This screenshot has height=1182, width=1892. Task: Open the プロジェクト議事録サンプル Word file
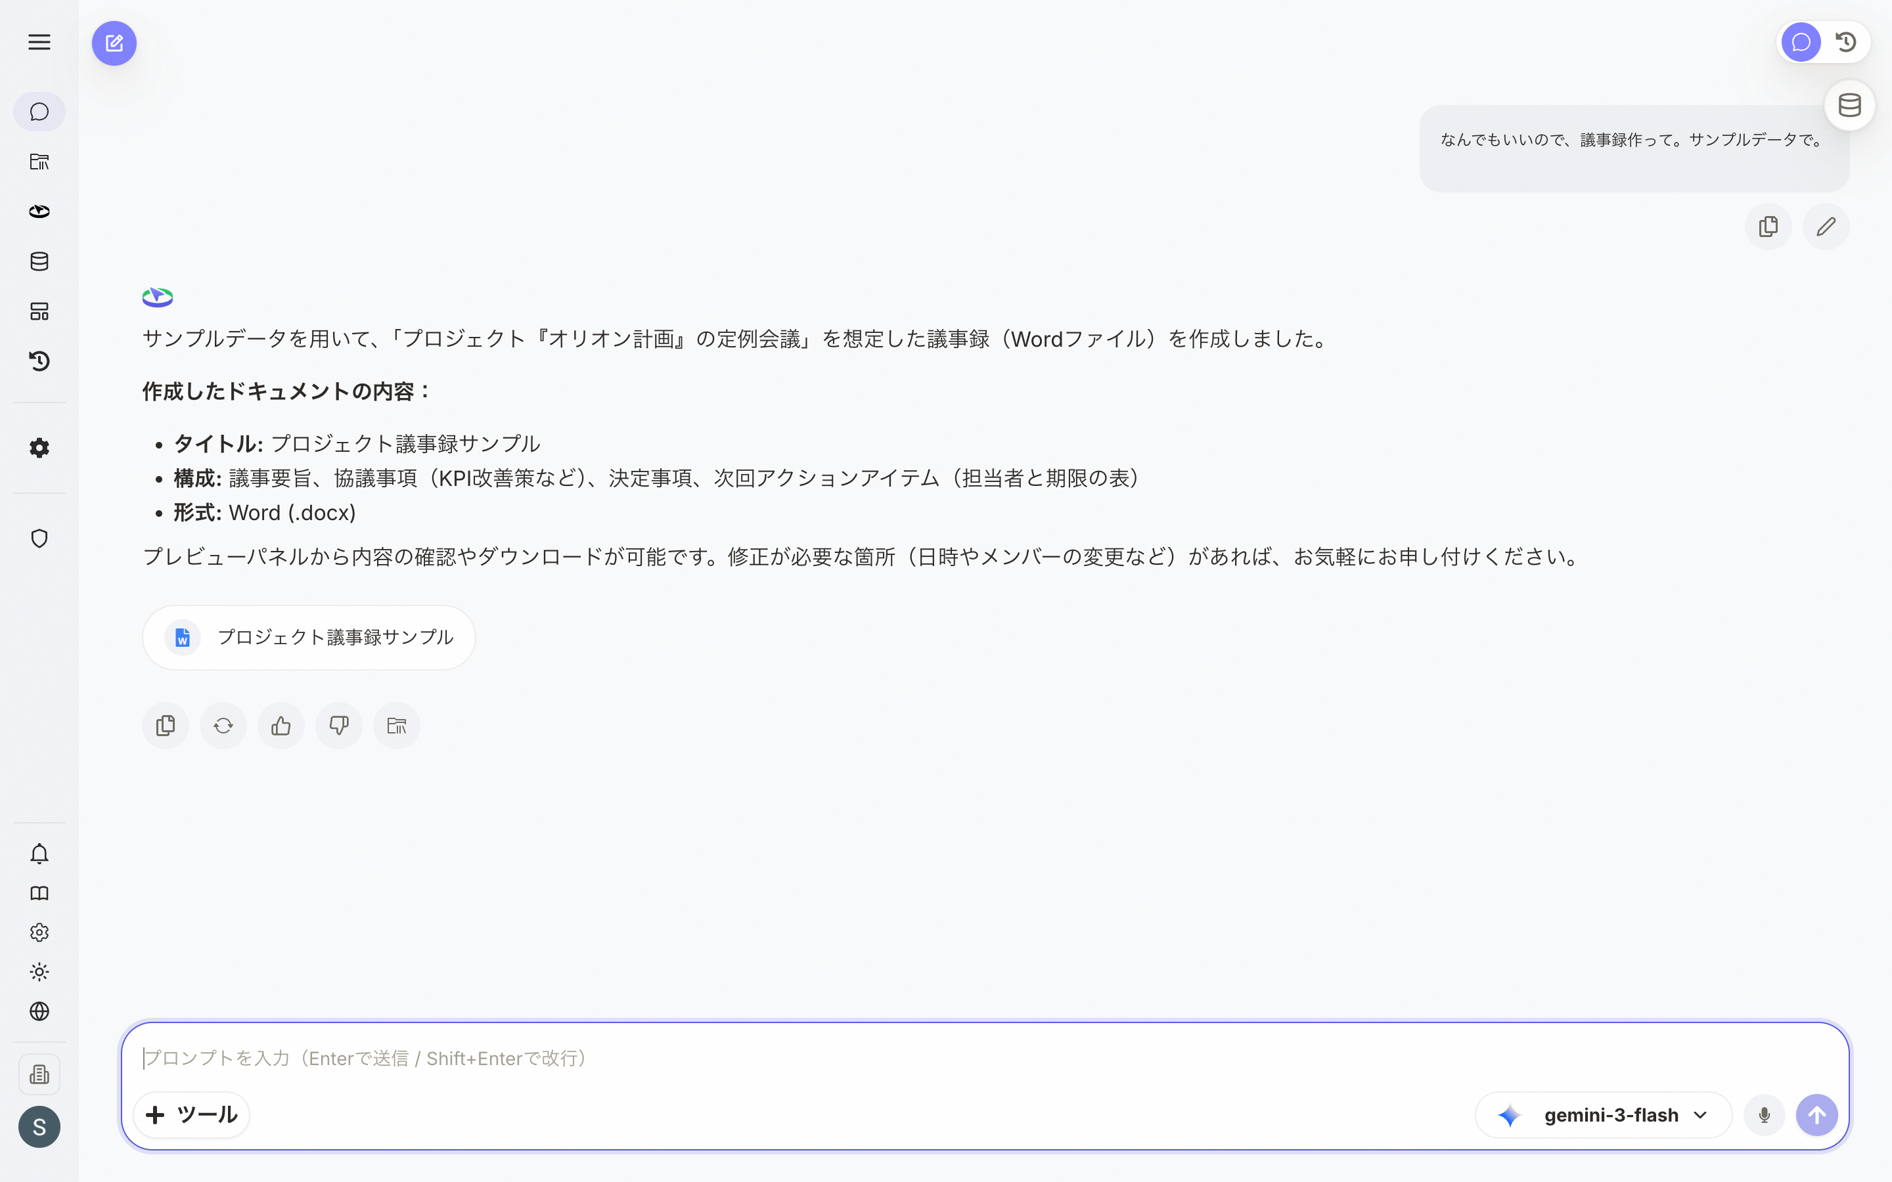[309, 637]
